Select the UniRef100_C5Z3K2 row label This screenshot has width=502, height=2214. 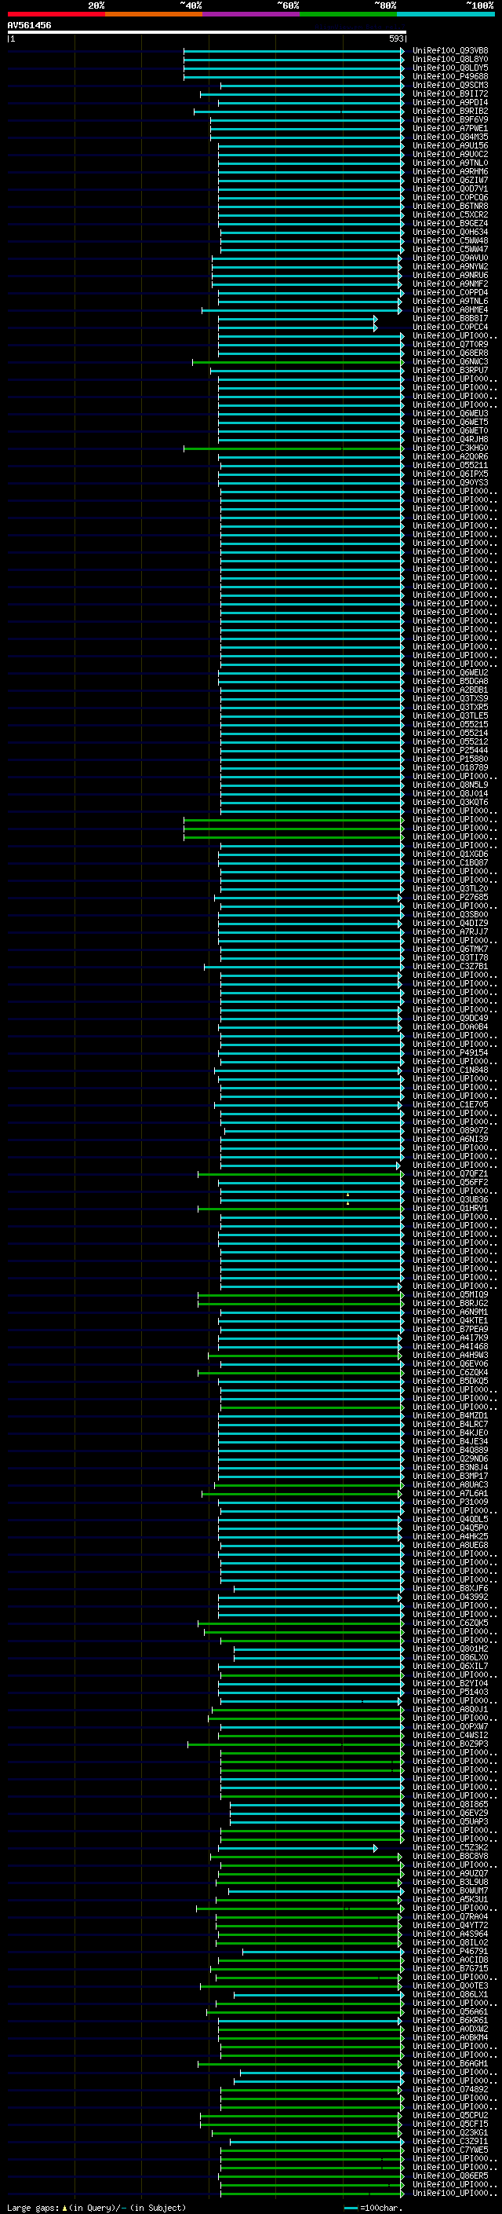coord(450,1847)
